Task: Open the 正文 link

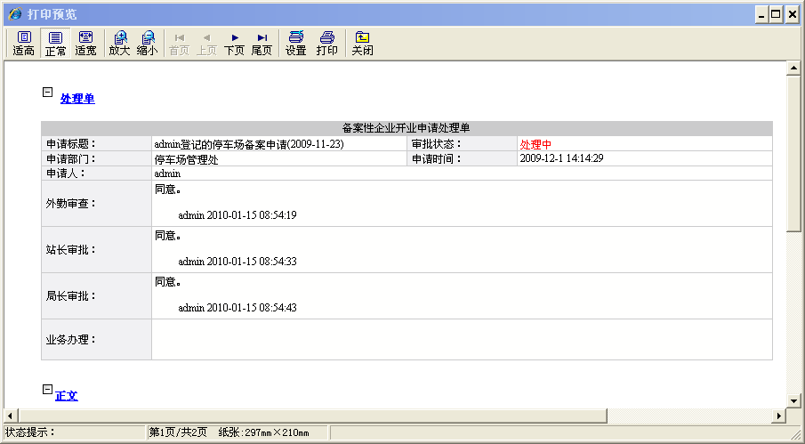Action: 67,396
